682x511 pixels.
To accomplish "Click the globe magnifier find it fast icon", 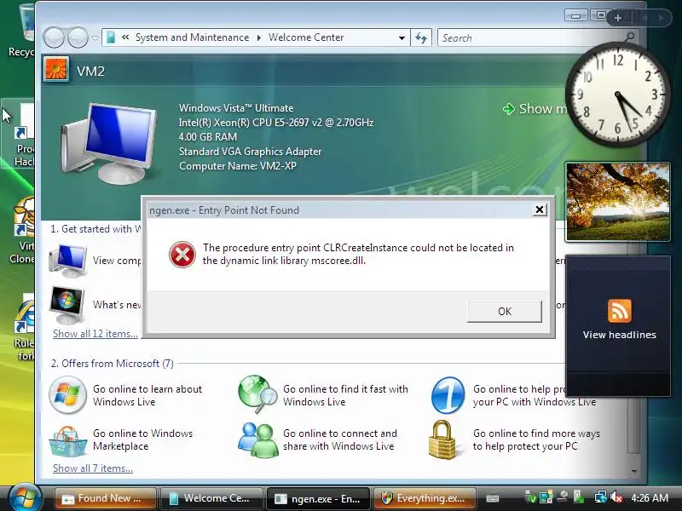I will tap(257, 394).
